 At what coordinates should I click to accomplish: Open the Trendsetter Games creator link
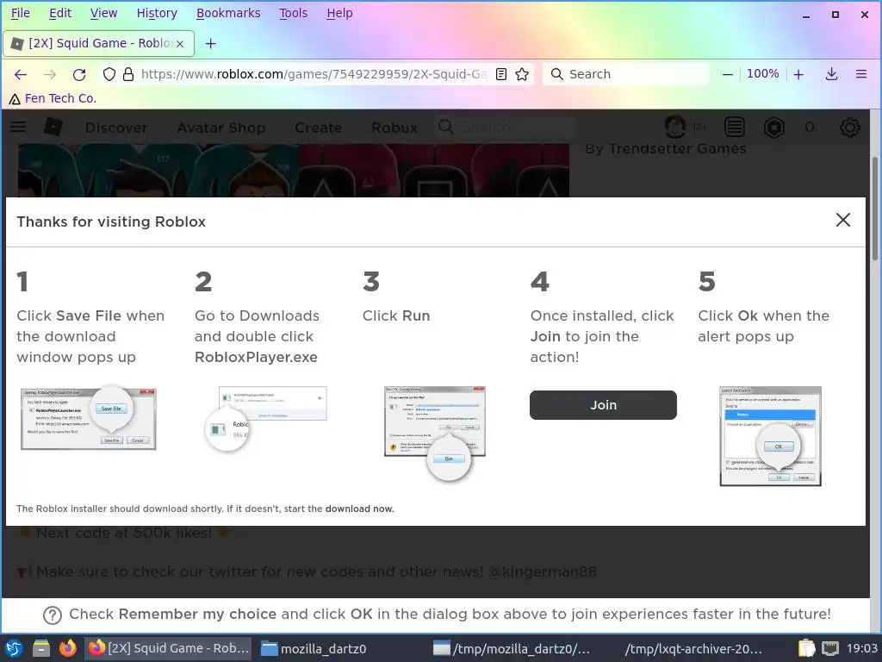[x=677, y=148]
